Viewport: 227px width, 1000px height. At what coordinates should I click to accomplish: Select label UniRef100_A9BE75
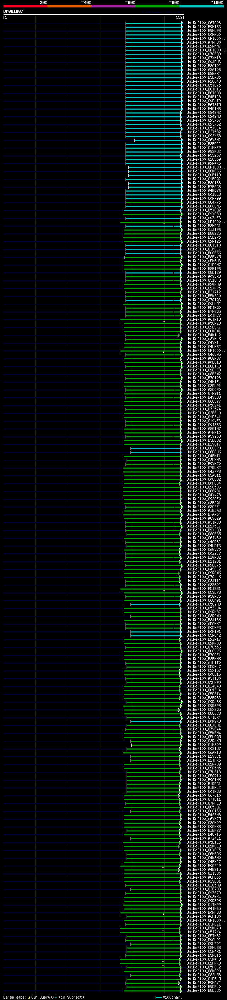point(204,565)
